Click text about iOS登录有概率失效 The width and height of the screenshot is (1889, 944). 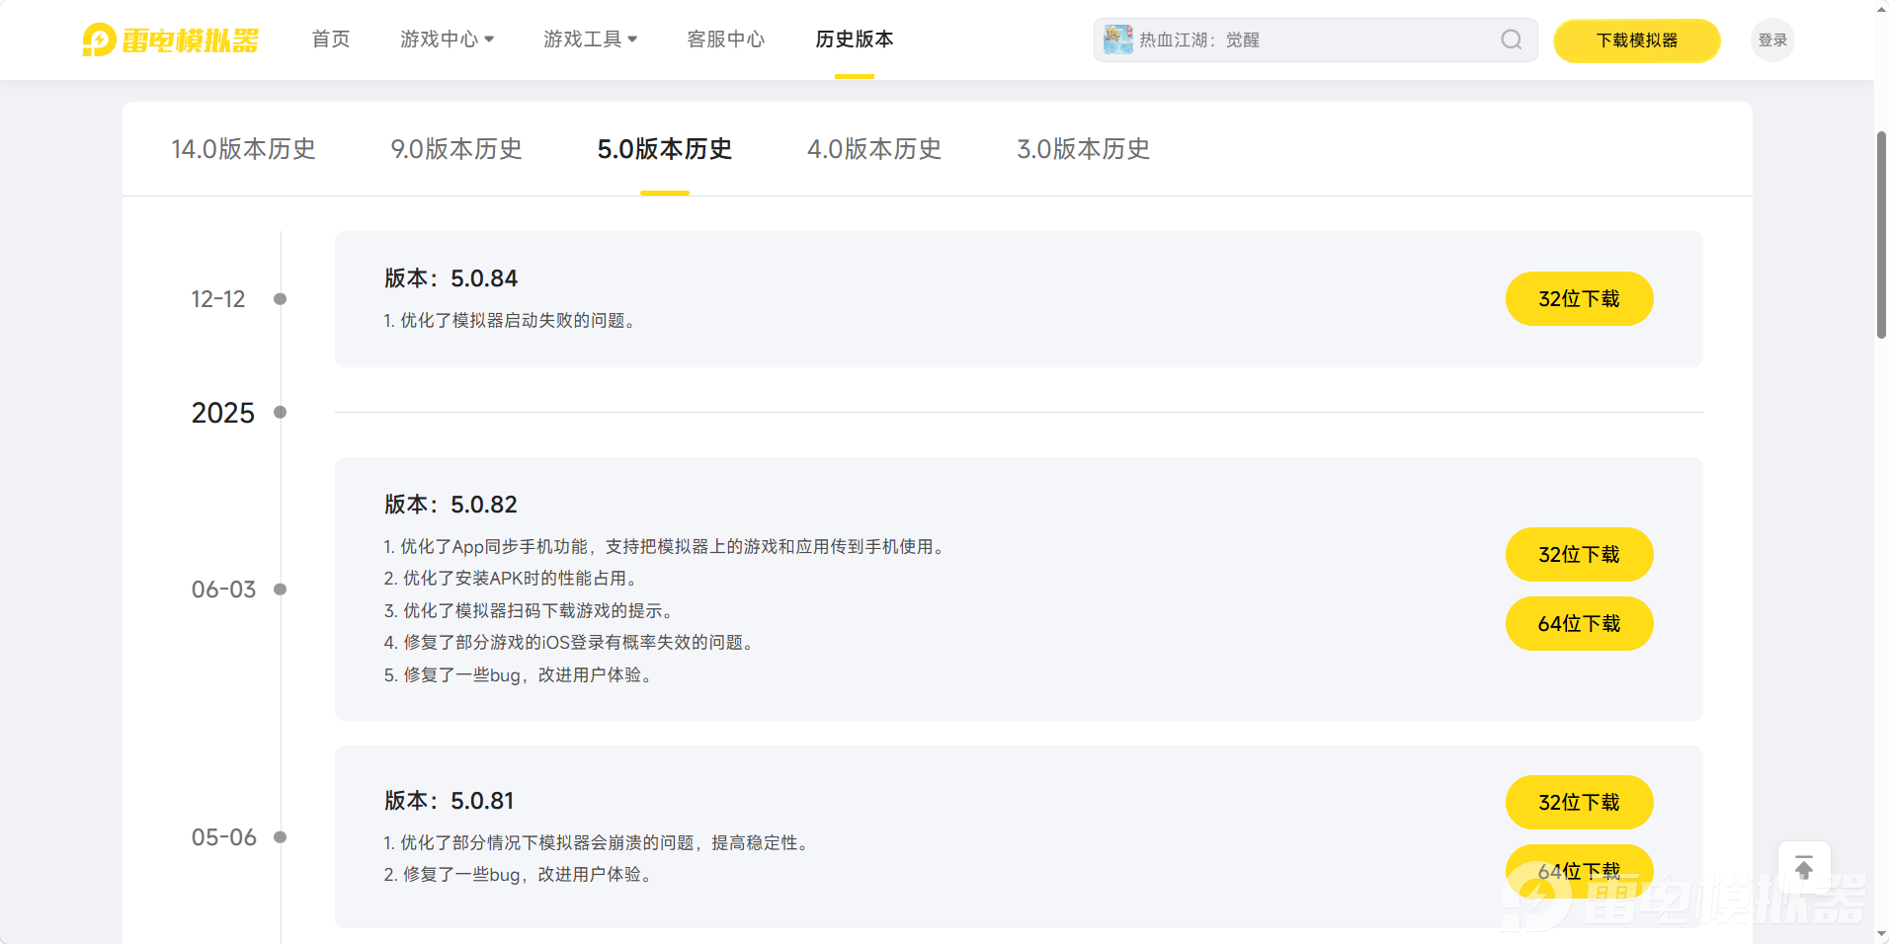[572, 643]
